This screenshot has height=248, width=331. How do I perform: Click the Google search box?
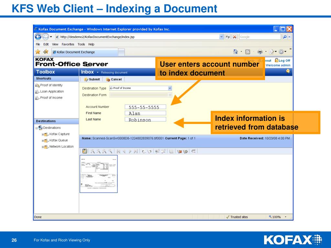click(260, 37)
